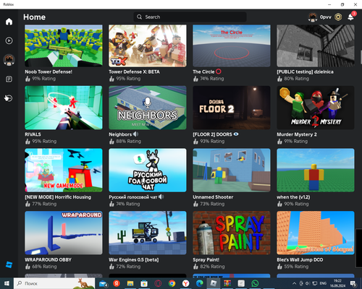Focus the Search input field
Viewport: 362px width, 289px height.
pos(190,17)
